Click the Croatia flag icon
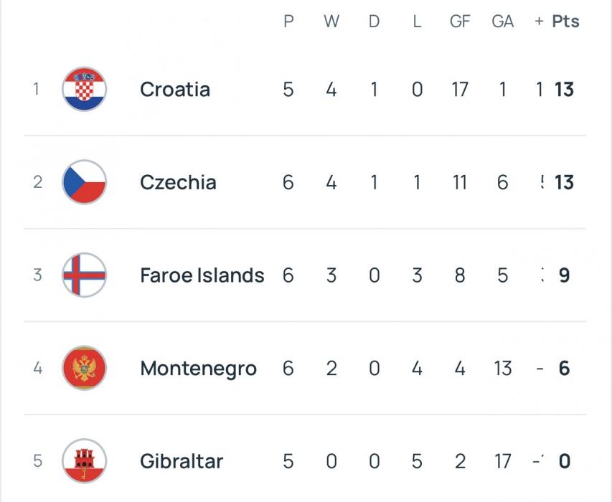The width and height of the screenshot is (612, 502). [85, 90]
